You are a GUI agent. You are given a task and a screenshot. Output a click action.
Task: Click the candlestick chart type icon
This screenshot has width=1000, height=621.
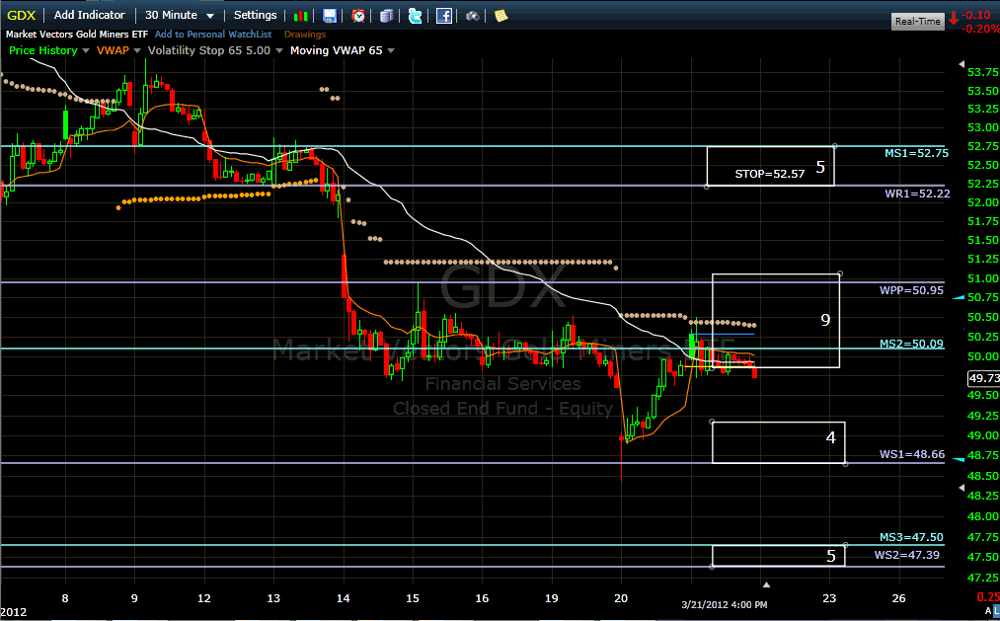pos(303,16)
